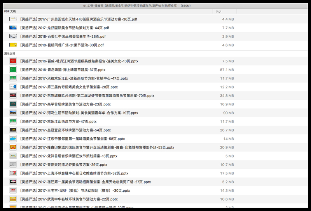This screenshot has height=211, width=311.
Task: Select file 2018-百美汇中国品牌美食嘉年华-28页.pdf
Action: (x=63, y=36)
